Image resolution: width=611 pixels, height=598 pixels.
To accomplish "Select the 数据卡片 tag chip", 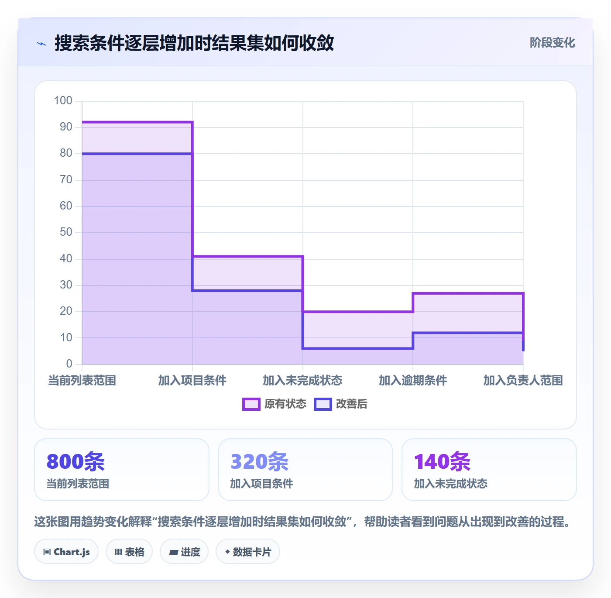I will [x=248, y=552].
